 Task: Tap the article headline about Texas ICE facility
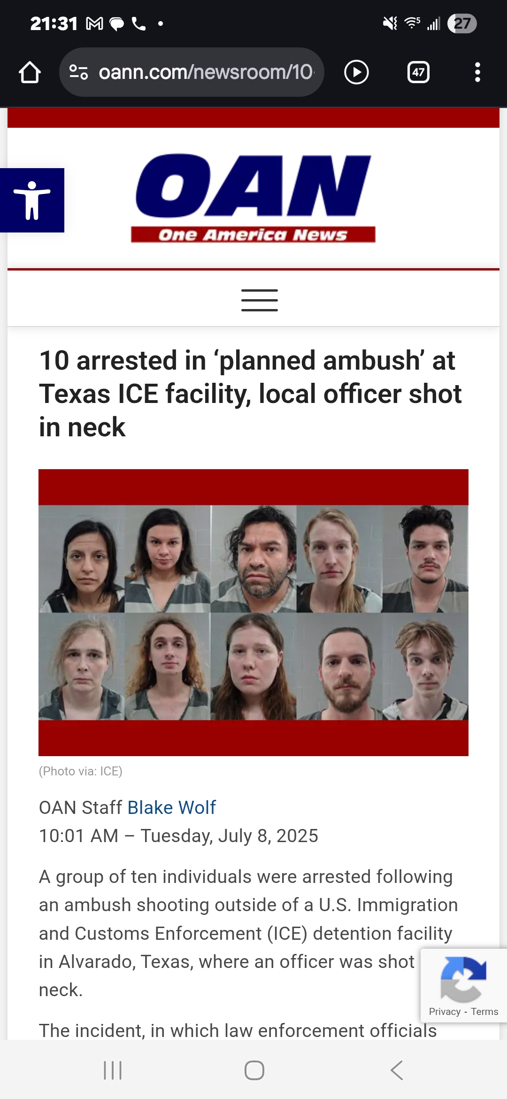250,394
